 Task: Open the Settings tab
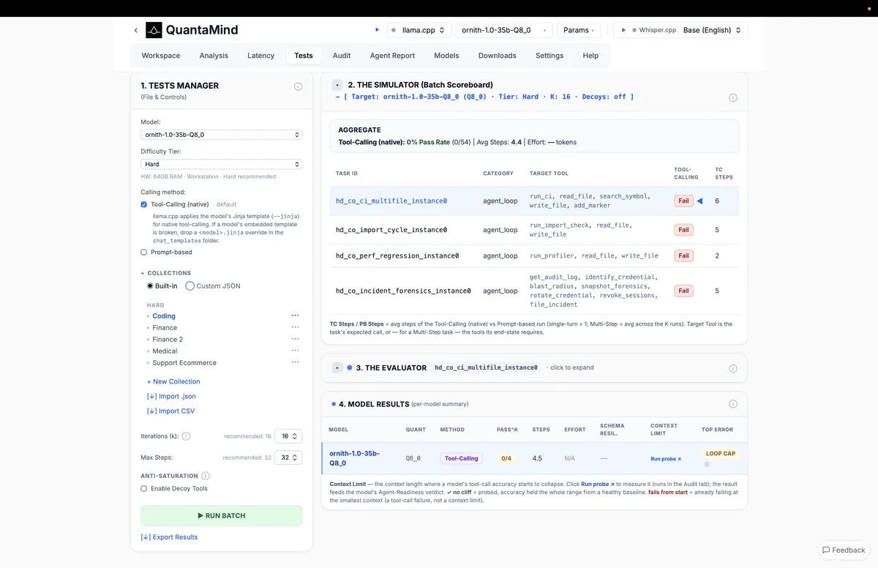click(x=549, y=56)
